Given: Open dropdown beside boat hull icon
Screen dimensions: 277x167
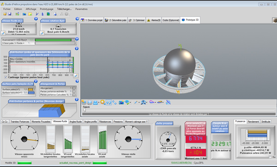Looking at the screenshot, I should 163,102.
